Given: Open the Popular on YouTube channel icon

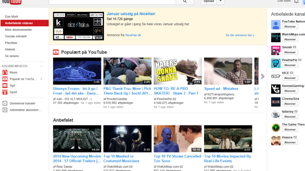Looking at the screenshot, I should point(5,79).
